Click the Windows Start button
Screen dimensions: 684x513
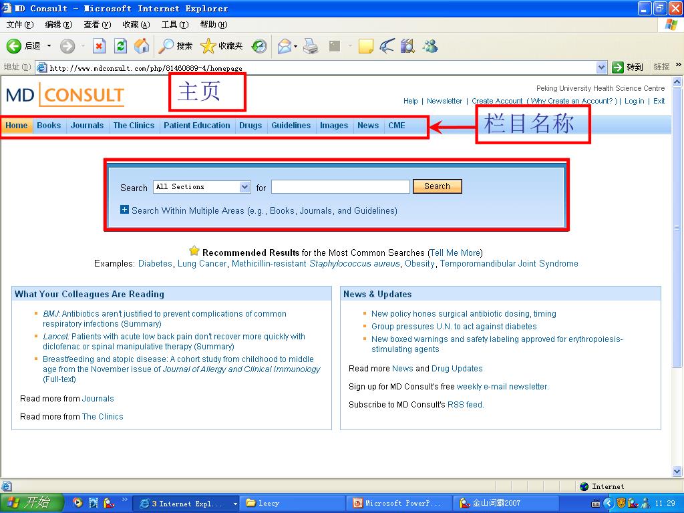click(x=31, y=503)
